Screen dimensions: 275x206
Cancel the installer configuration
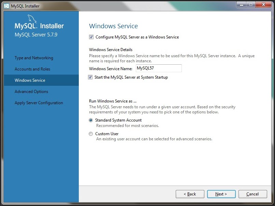(x=253, y=194)
